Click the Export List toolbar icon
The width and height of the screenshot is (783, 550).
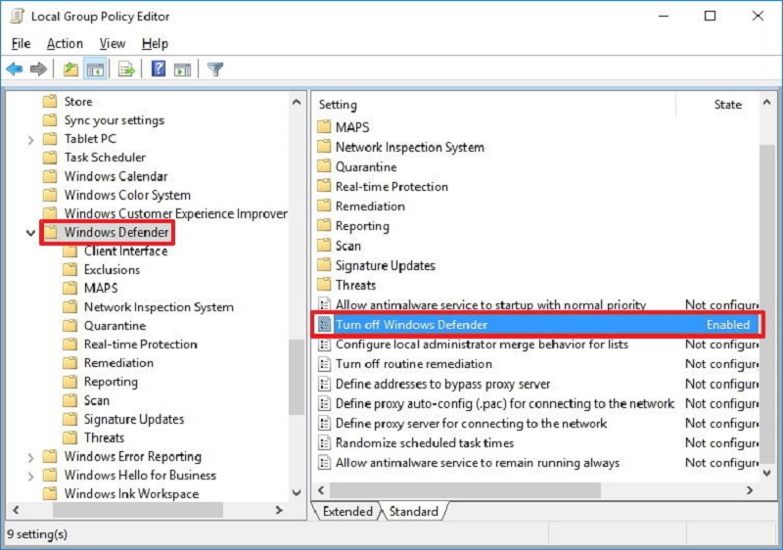click(126, 69)
